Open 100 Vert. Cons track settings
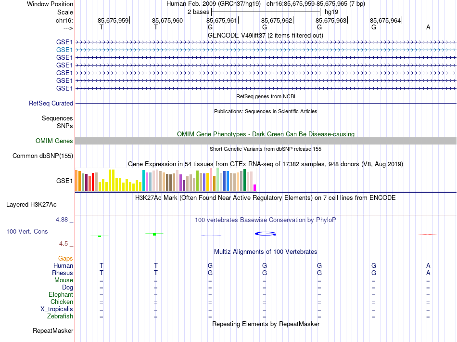Image resolution: width=457 pixels, height=342 pixels. pyautogui.click(x=27, y=231)
